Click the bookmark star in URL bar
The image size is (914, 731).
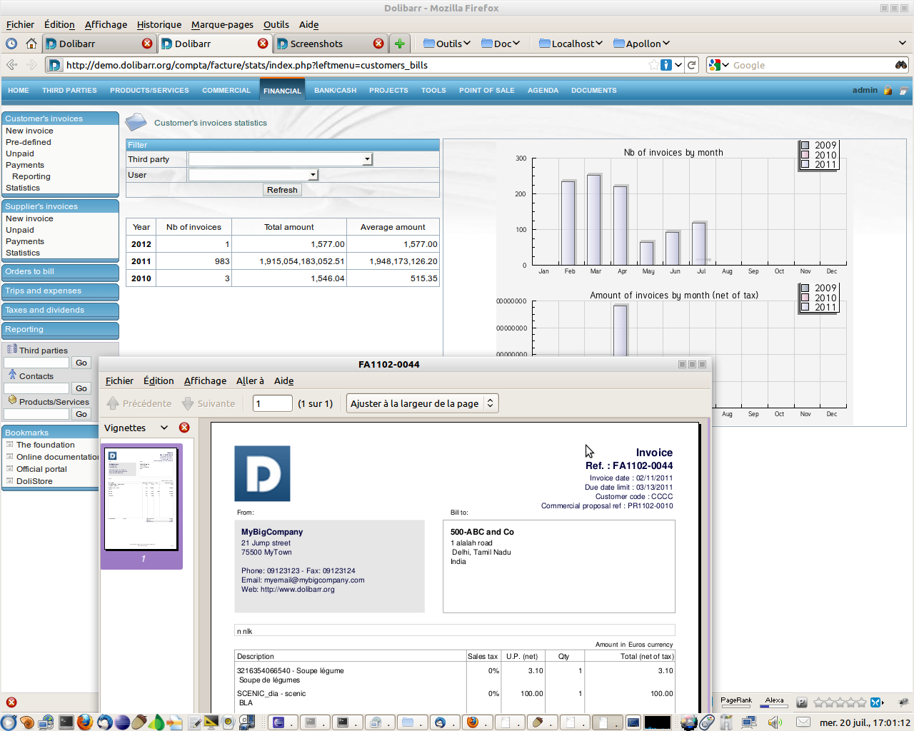[653, 65]
